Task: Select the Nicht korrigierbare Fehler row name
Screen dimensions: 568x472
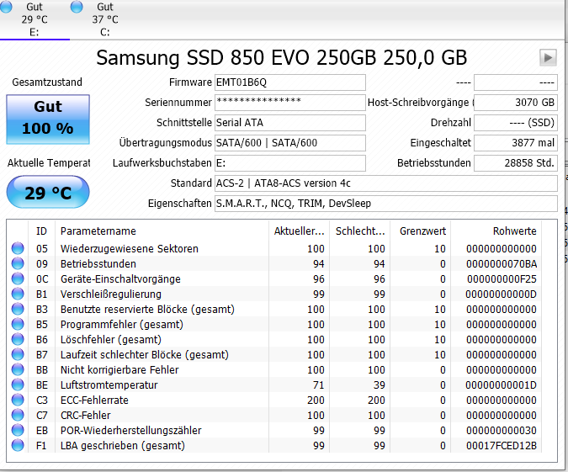Action: (119, 370)
